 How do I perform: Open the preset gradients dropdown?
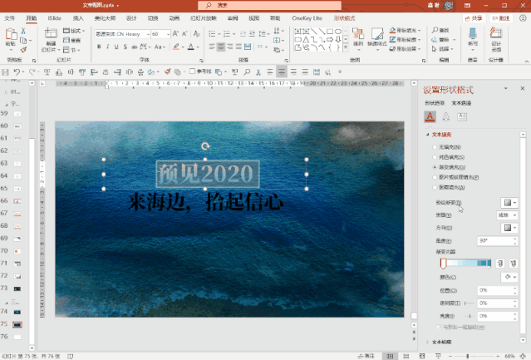pos(509,203)
